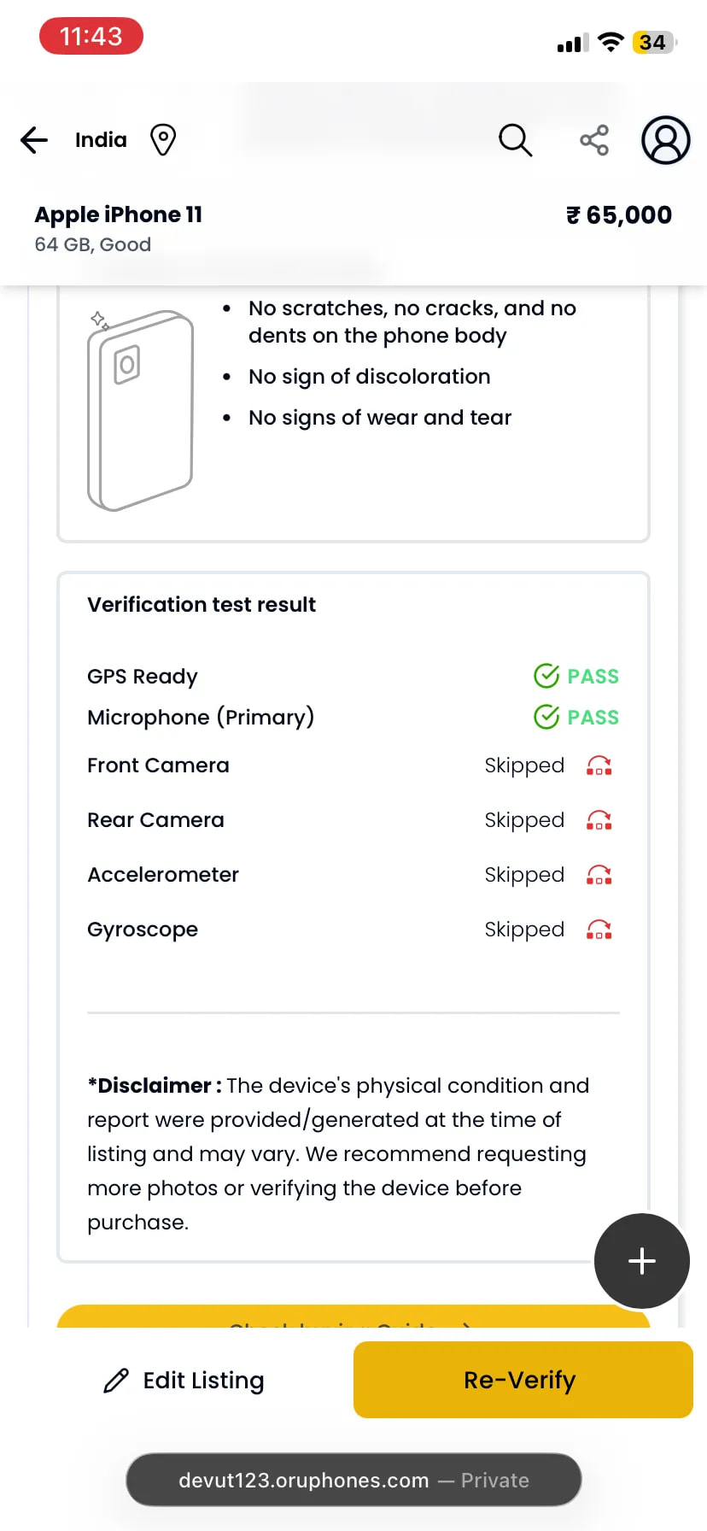Tap the yellow banner below disclaimer
Viewport: 707px width, 1531px height.
pyautogui.click(x=353, y=1317)
